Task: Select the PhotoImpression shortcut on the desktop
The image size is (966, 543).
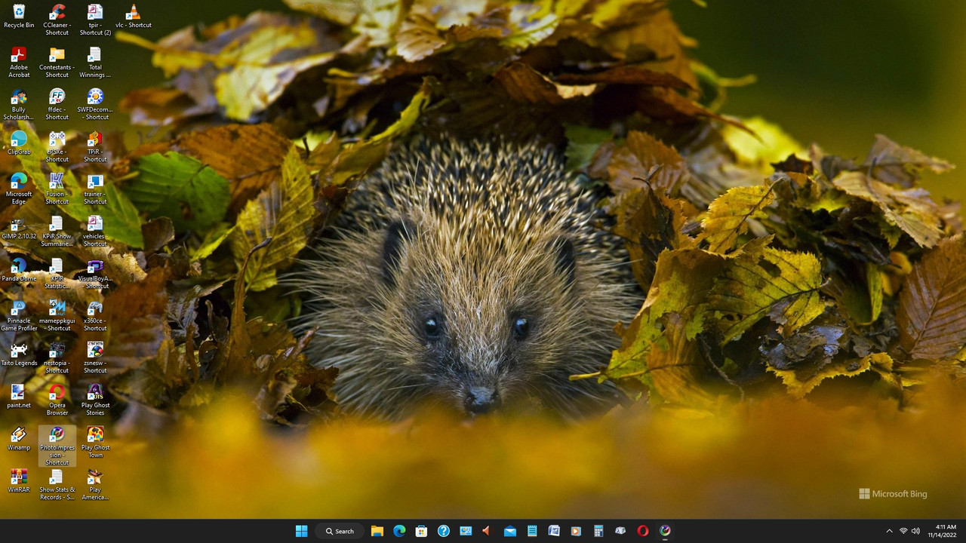Action: pyautogui.click(x=57, y=446)
